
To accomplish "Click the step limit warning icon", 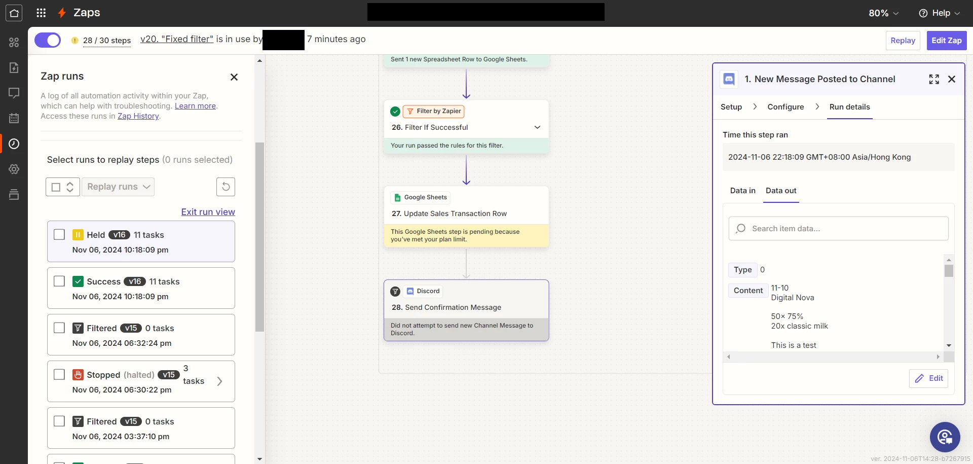I will coord(74,41).
